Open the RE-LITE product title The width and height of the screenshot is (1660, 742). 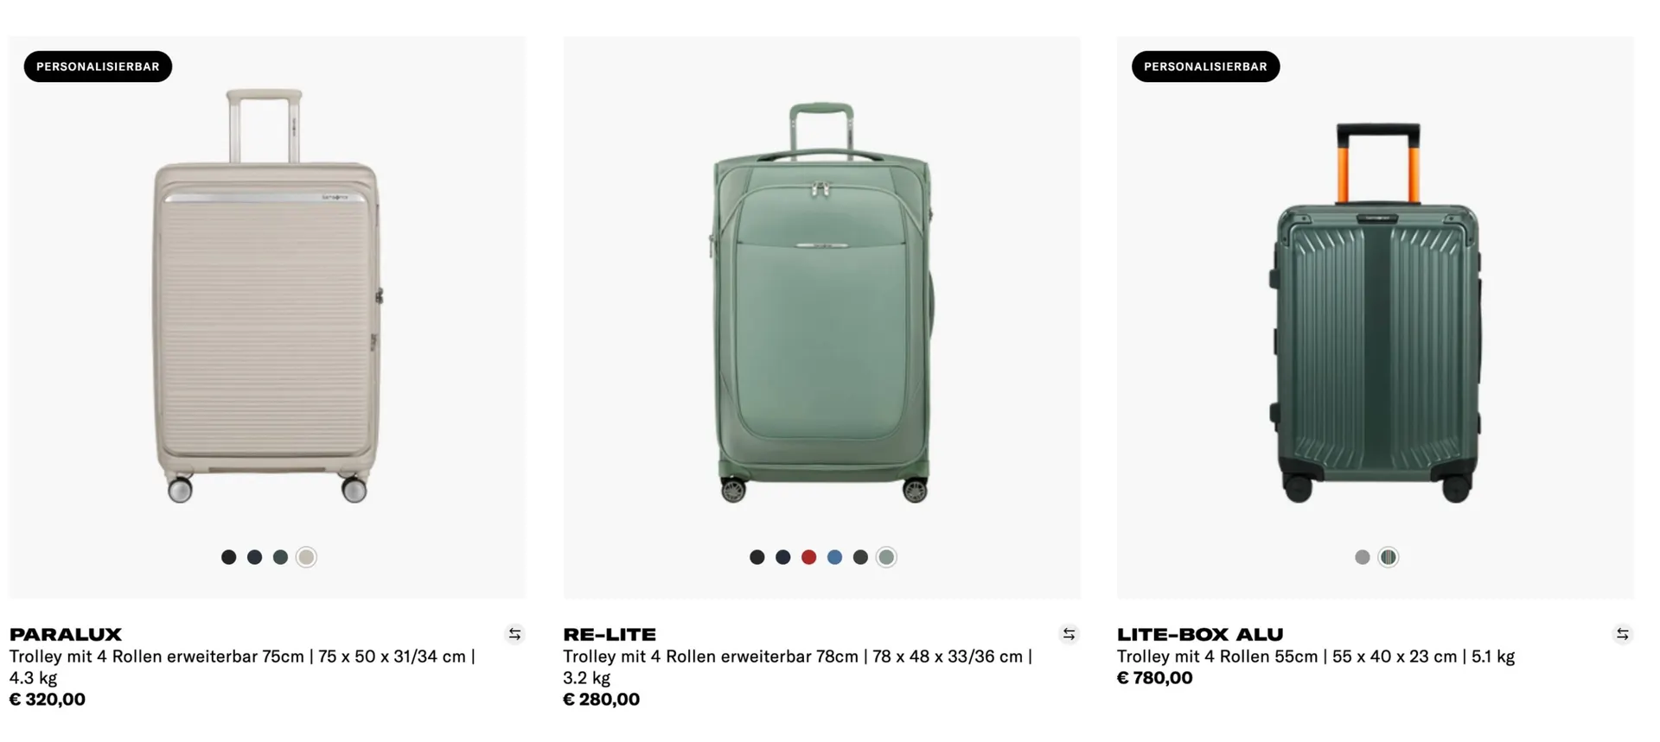610,635
